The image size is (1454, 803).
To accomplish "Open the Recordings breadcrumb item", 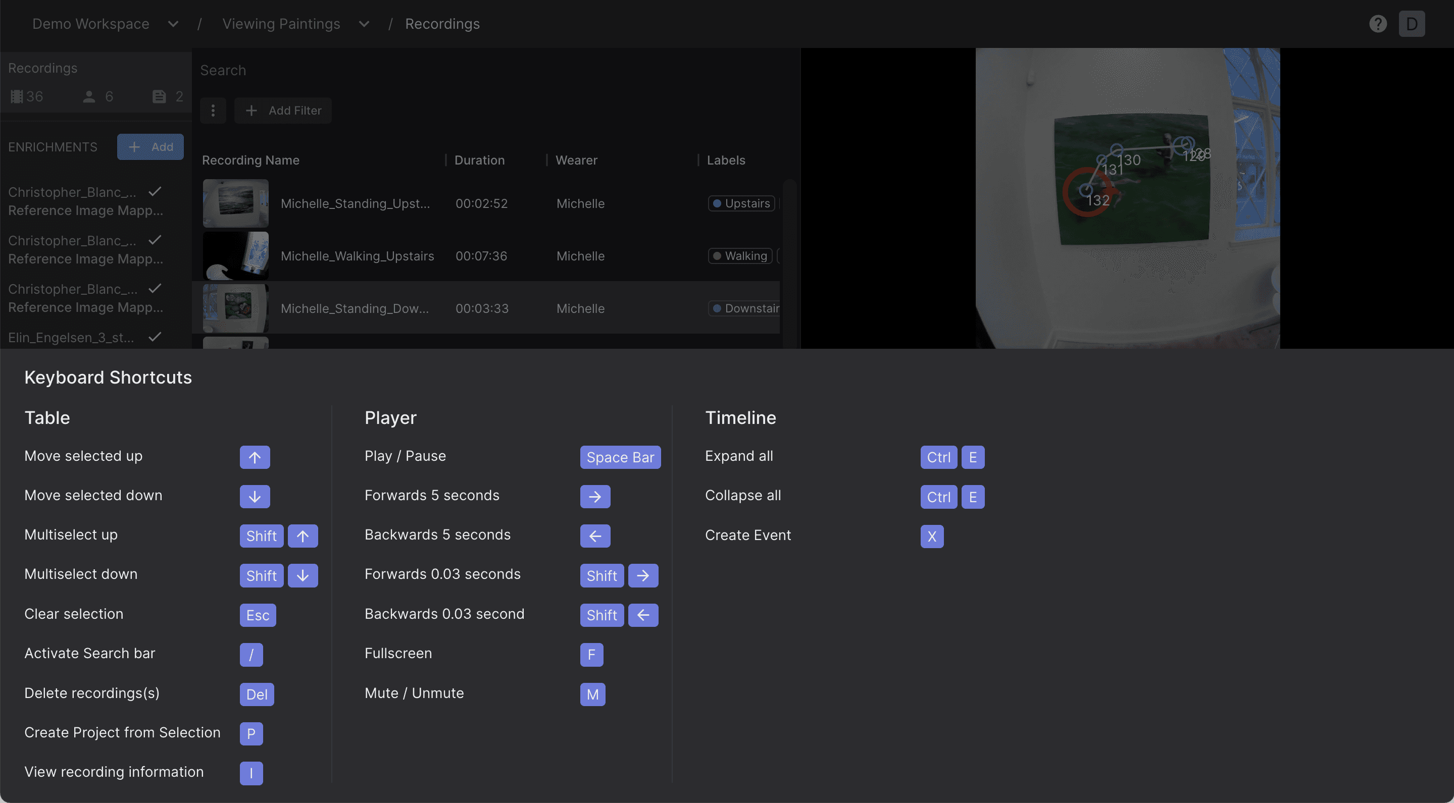I will [x=442, y=24].
